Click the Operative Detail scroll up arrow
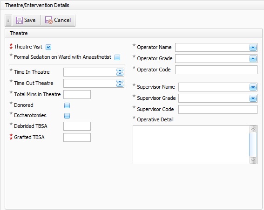Image resolution: width=264 pixels, height=210 pixels. [253, 129]
